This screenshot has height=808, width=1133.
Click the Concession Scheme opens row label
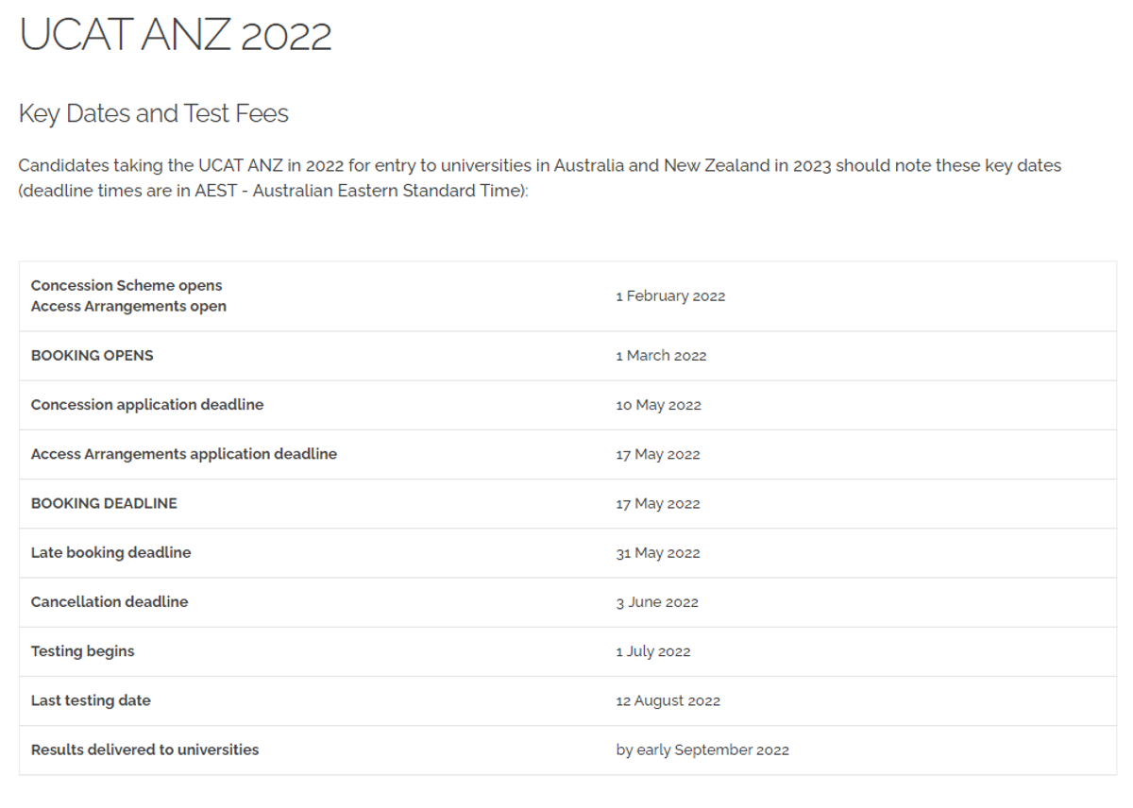click(127, 285)
